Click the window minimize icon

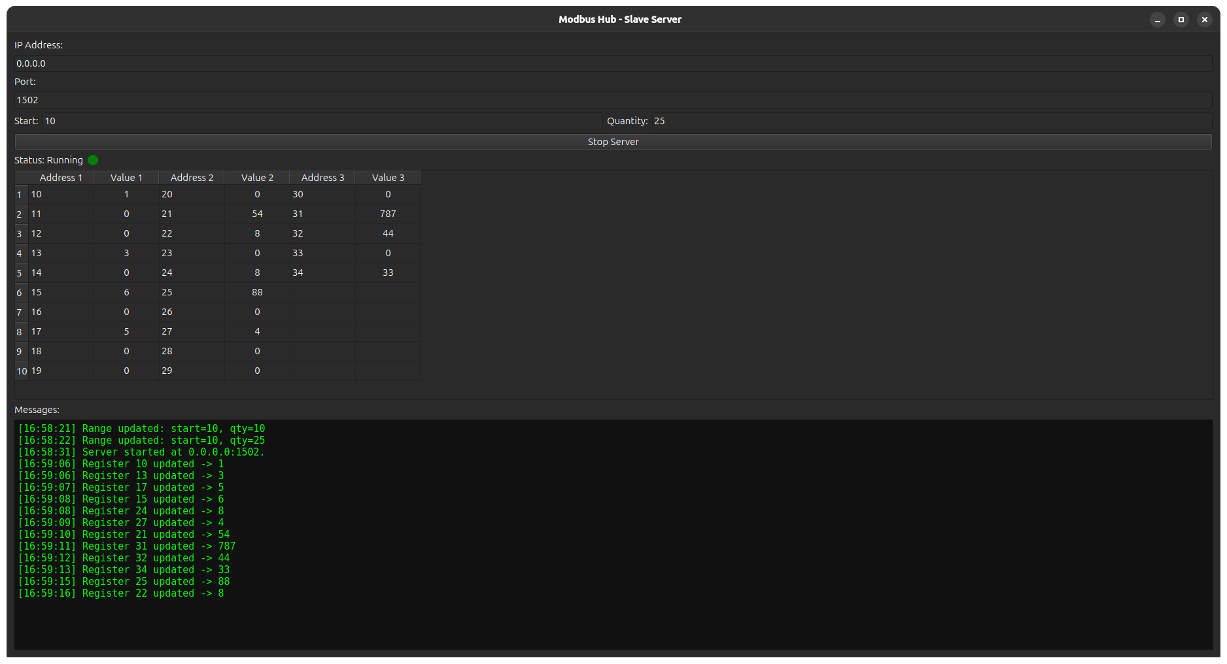pos(1158,20)
